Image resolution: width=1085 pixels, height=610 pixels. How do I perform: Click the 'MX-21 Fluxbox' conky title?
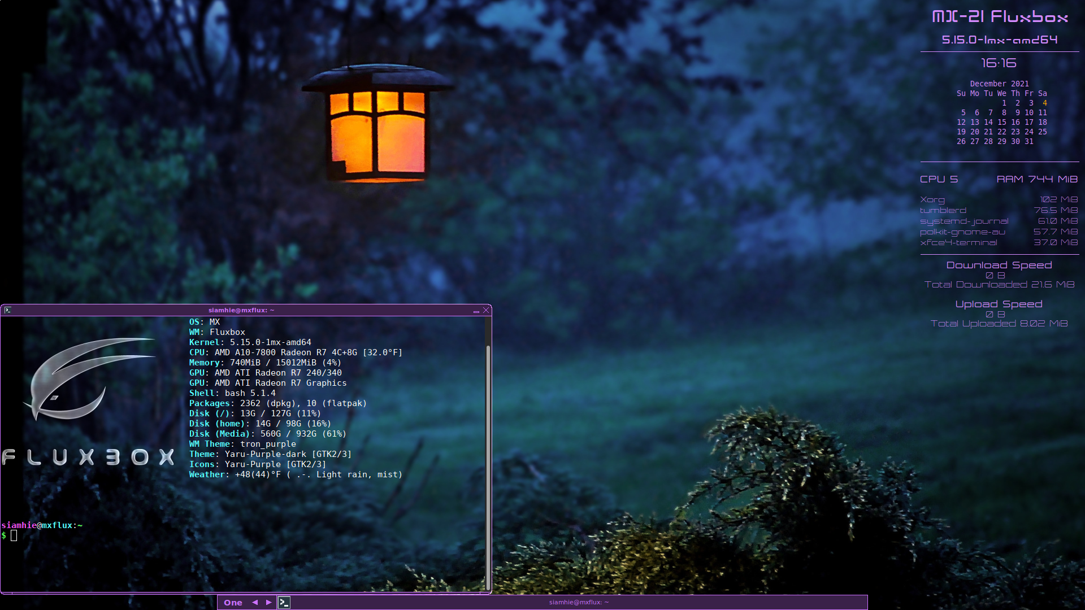click(x=1000, y=17)
